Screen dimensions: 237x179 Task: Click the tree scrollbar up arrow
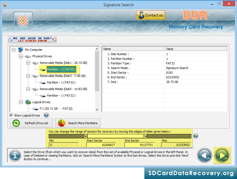[x=97, y=49]
